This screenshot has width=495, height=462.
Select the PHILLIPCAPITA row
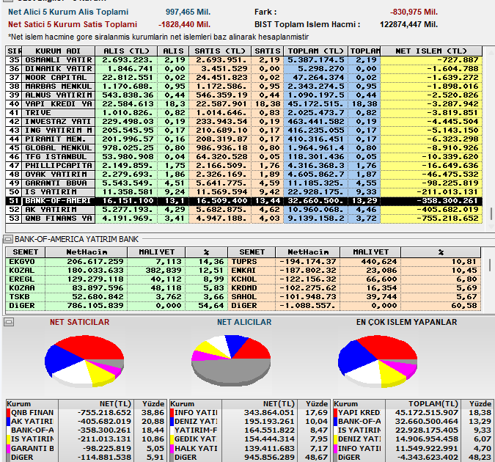point(243,166)
